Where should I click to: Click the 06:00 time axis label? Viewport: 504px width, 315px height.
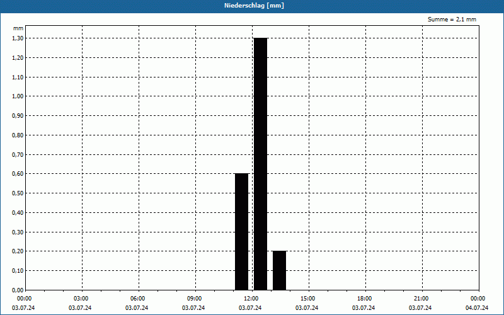[x=137, y=299]
